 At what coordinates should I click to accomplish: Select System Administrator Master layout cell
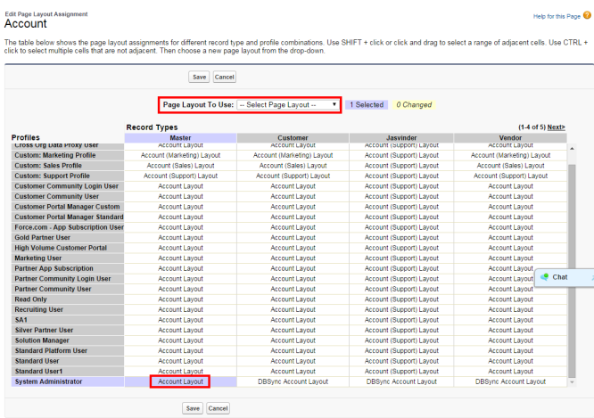click(181, 381)
